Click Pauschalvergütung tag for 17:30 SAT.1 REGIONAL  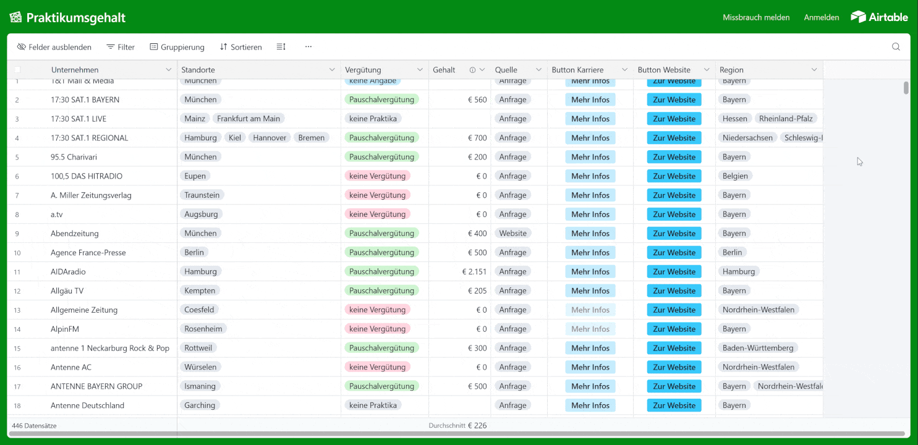click(381, 138)
